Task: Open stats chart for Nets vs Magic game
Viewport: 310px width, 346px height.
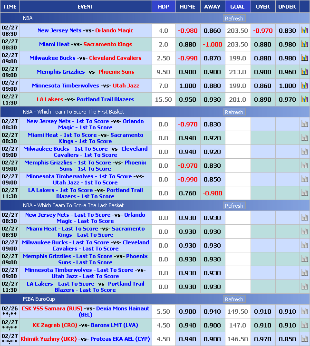Action: (x=304, y=30)
